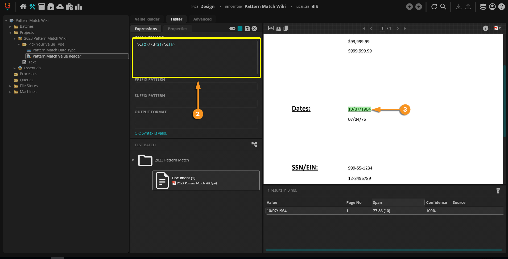Open the database stack icon
The height and width of the screenshot is (259, 508).
483,7
